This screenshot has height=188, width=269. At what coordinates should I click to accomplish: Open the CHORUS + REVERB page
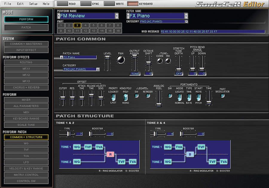26,87
